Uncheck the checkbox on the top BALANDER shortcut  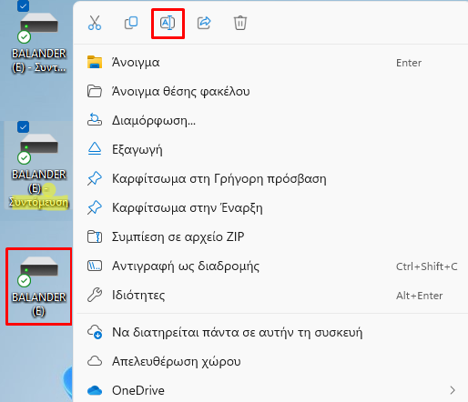(23, 5)
